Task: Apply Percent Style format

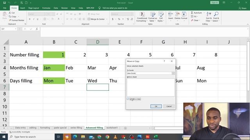Action: tap(119, 19)
